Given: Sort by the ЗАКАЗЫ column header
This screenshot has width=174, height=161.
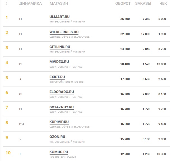Looking at the screenshot, I should click(x=143, y=4).
